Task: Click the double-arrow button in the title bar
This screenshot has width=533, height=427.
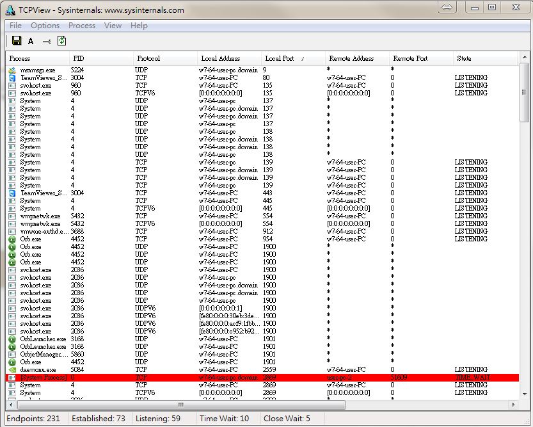Action: pos(447,7)
